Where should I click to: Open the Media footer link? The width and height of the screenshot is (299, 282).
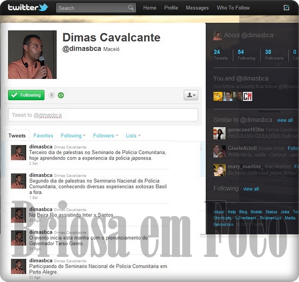[290, 218]
